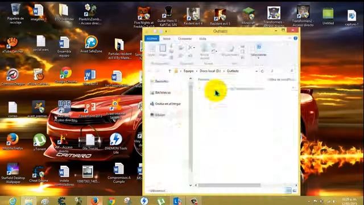
Task: Select the Avast SafeZone icon
Action: [91, 44]
